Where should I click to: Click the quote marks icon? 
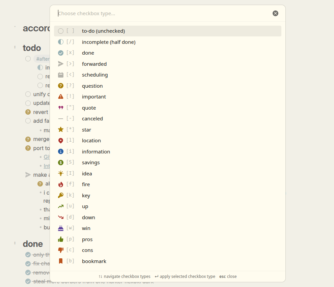61,108
